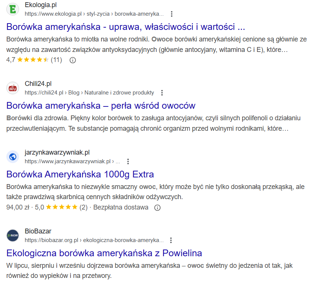313x282 pixels.
Task: Open "Borówka amerykańska - uprawa, właściwości" result
Action: [126, 27]
